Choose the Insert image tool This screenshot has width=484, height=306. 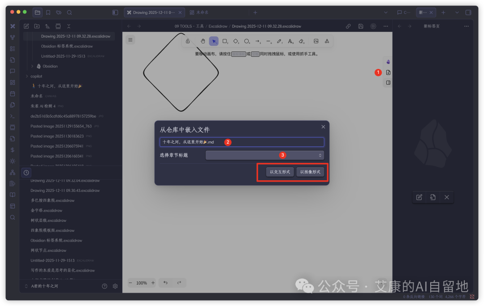click(316, 41)
